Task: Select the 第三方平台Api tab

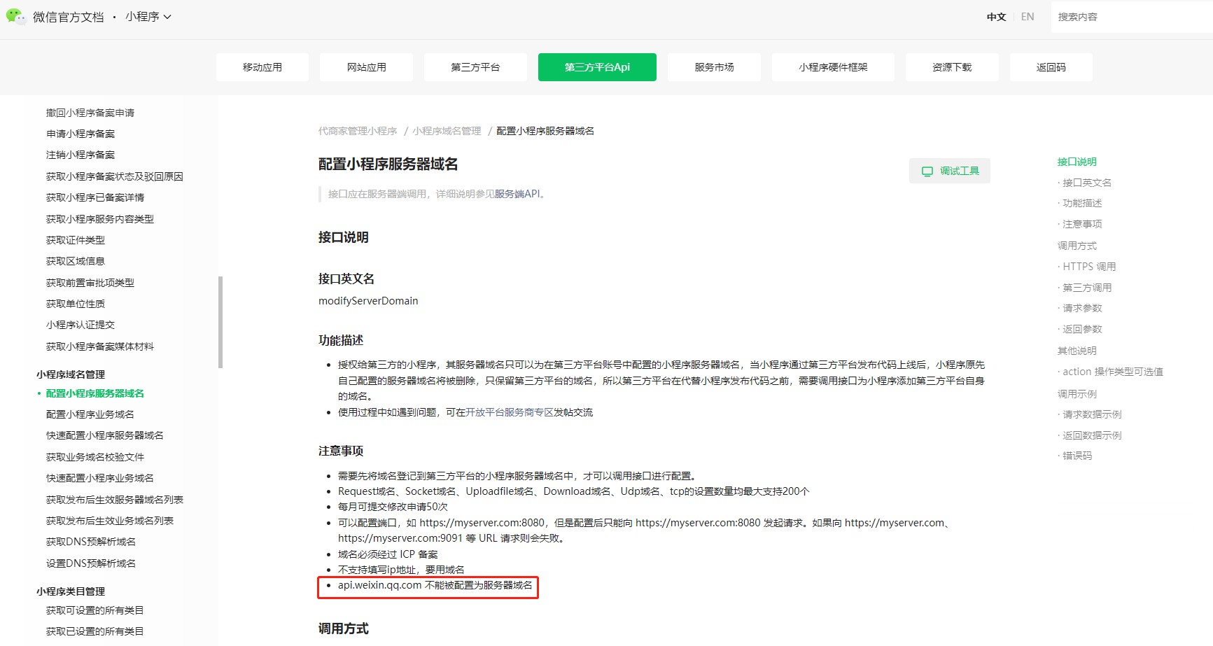Action: (597, 67)
